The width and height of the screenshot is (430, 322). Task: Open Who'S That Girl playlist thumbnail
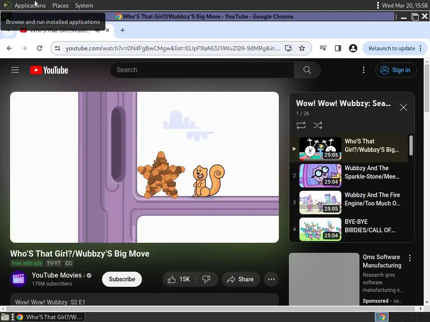(320, 148)
